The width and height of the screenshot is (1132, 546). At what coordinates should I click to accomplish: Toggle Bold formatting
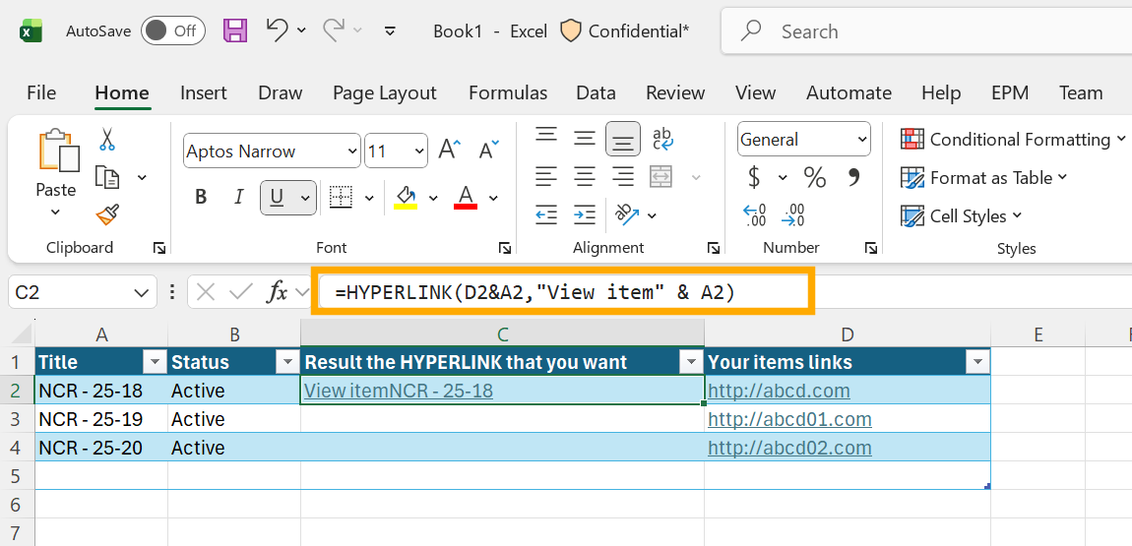[201, 197]
